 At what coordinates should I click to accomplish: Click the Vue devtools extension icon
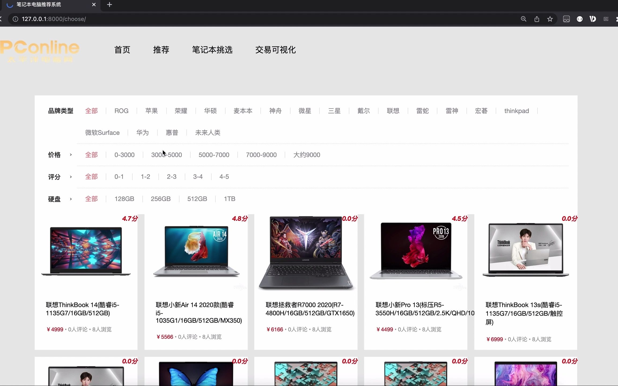(593, 19)
